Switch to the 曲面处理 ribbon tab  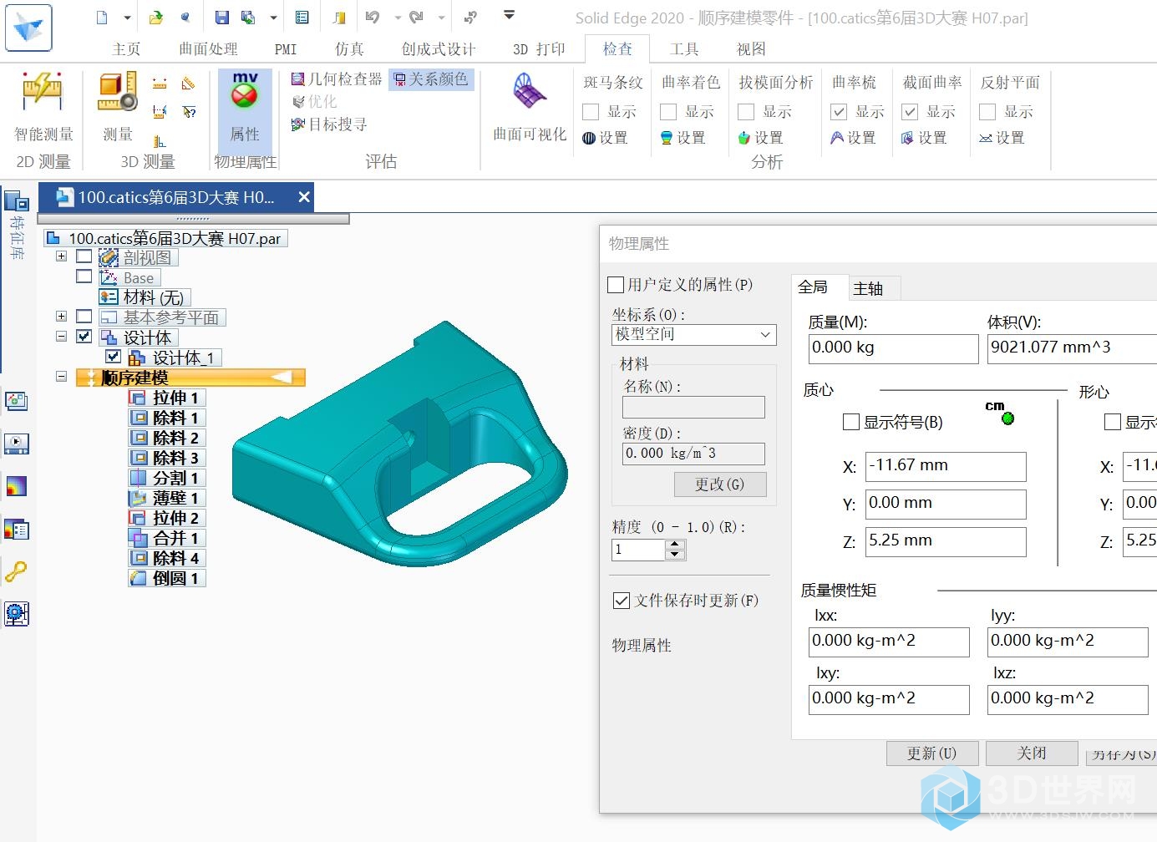208,49
